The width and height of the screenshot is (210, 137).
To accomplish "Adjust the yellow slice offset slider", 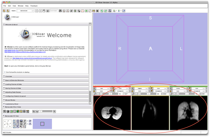I will 148,94.
